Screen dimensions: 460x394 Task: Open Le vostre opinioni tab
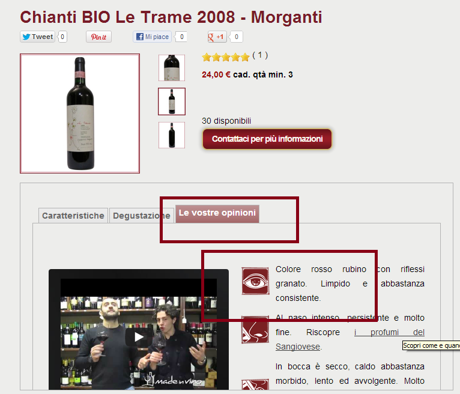217,214
